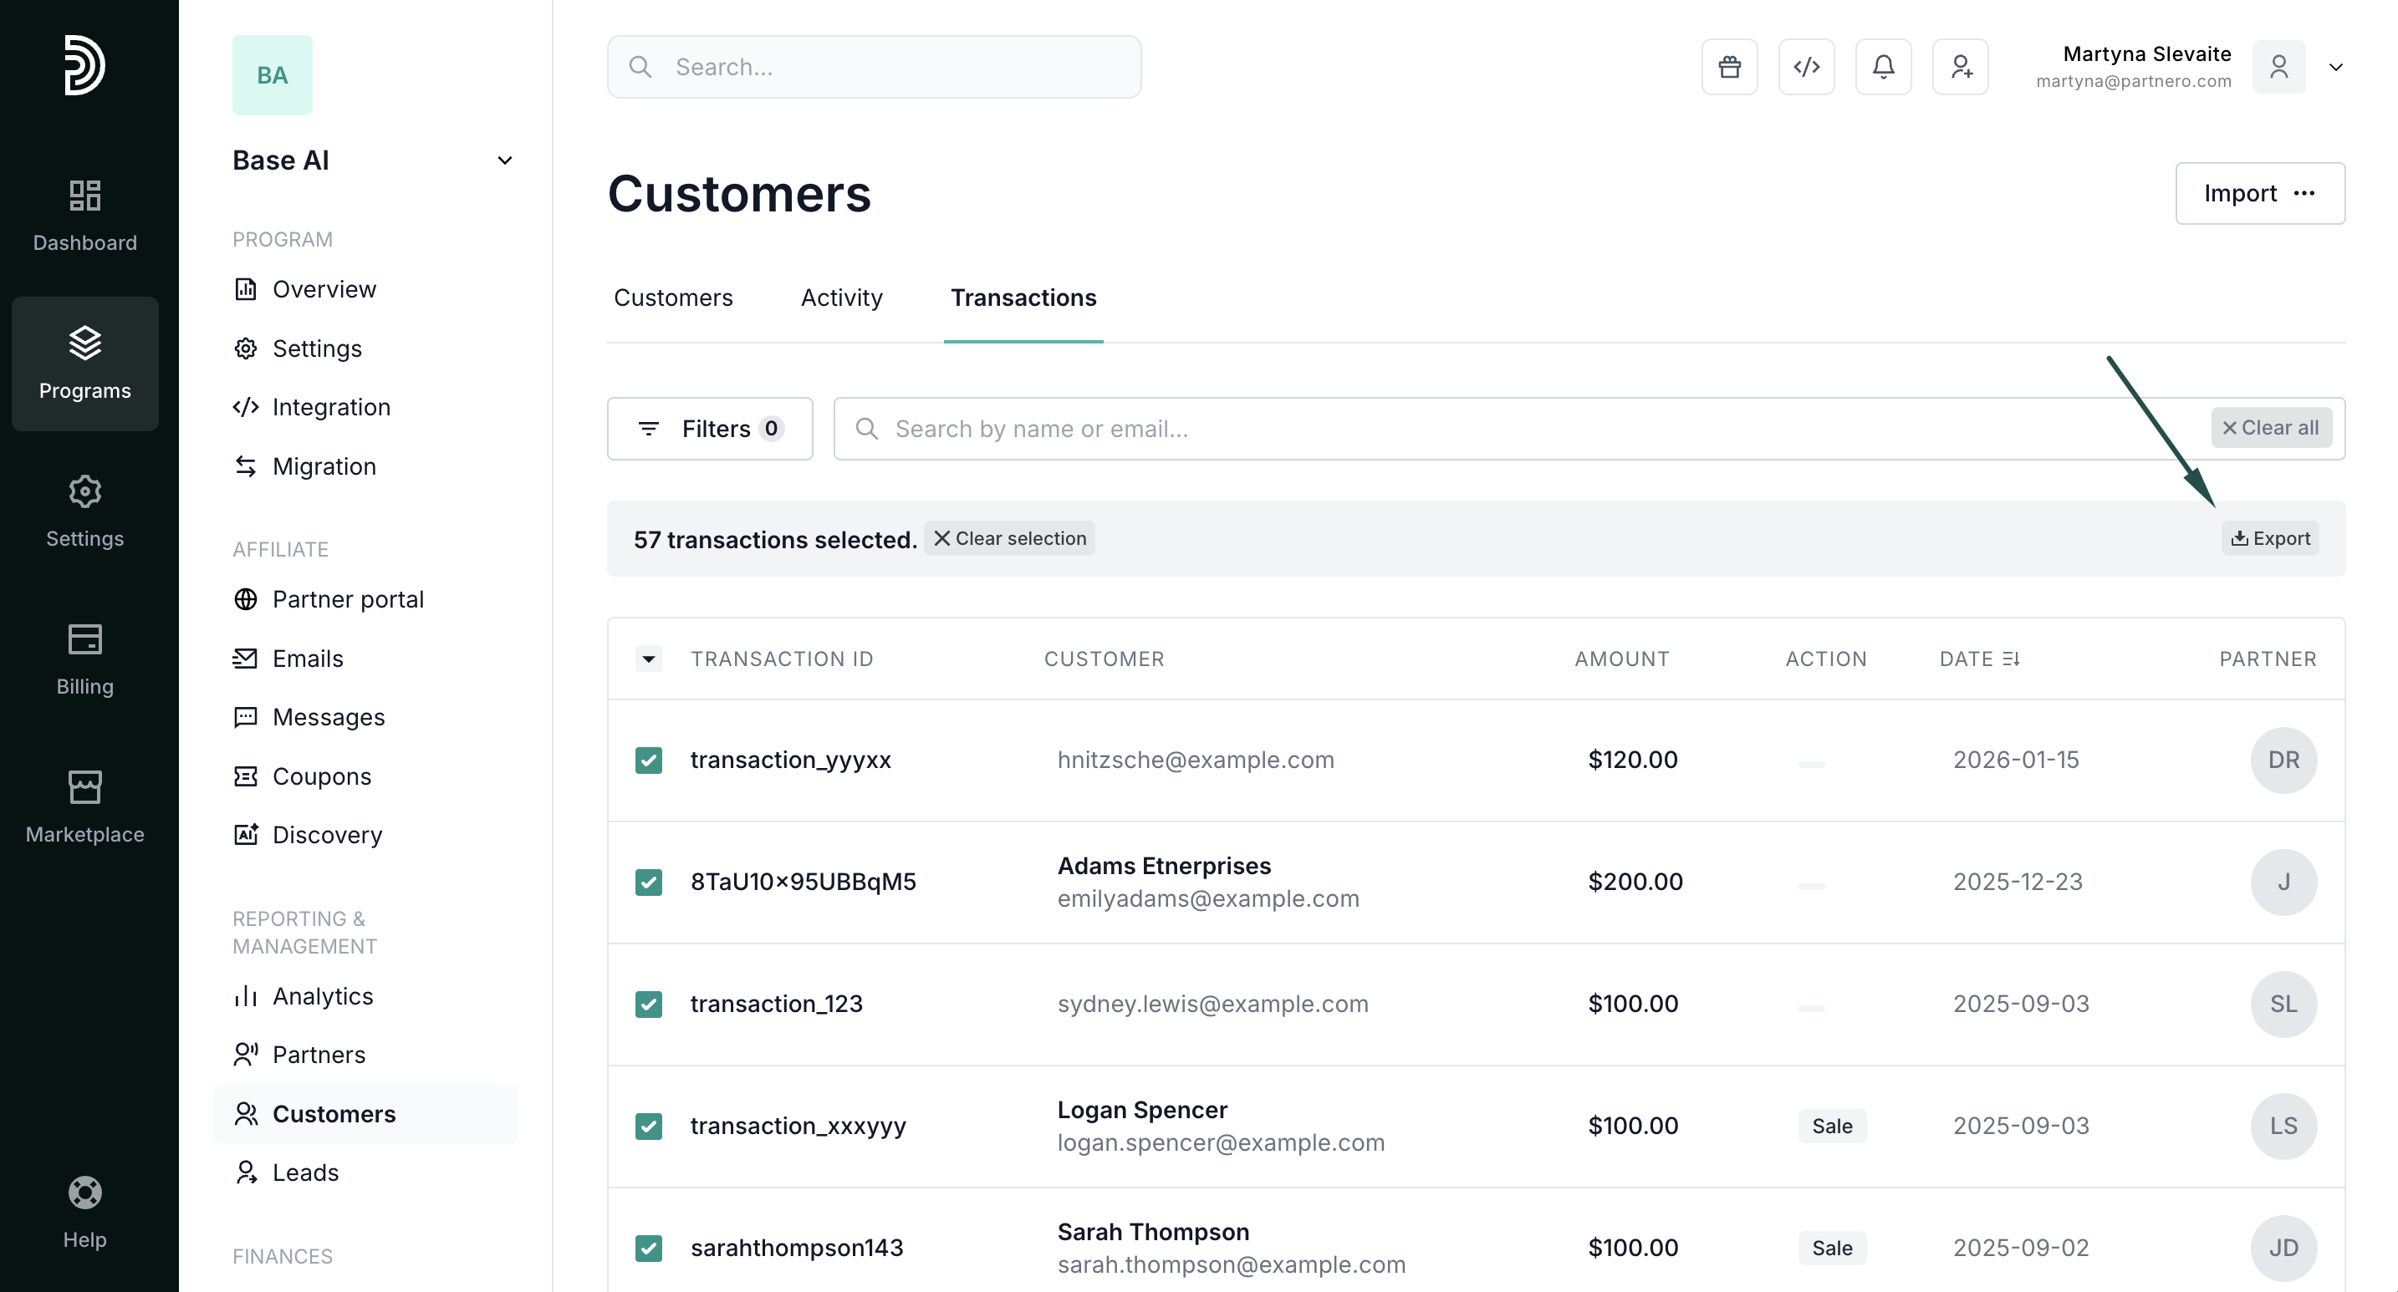Open Analytics in the sidebar menu
2398x1292 pixels.
(x=322, y=996)
